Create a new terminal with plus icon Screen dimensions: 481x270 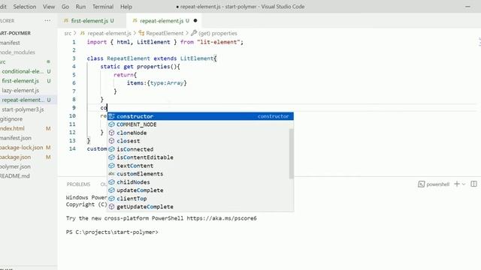457,184
